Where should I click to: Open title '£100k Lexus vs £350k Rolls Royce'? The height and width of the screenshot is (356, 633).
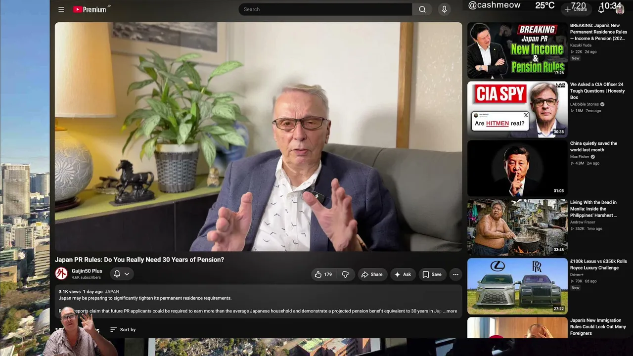pyautogui.click(x=598, y=265)
